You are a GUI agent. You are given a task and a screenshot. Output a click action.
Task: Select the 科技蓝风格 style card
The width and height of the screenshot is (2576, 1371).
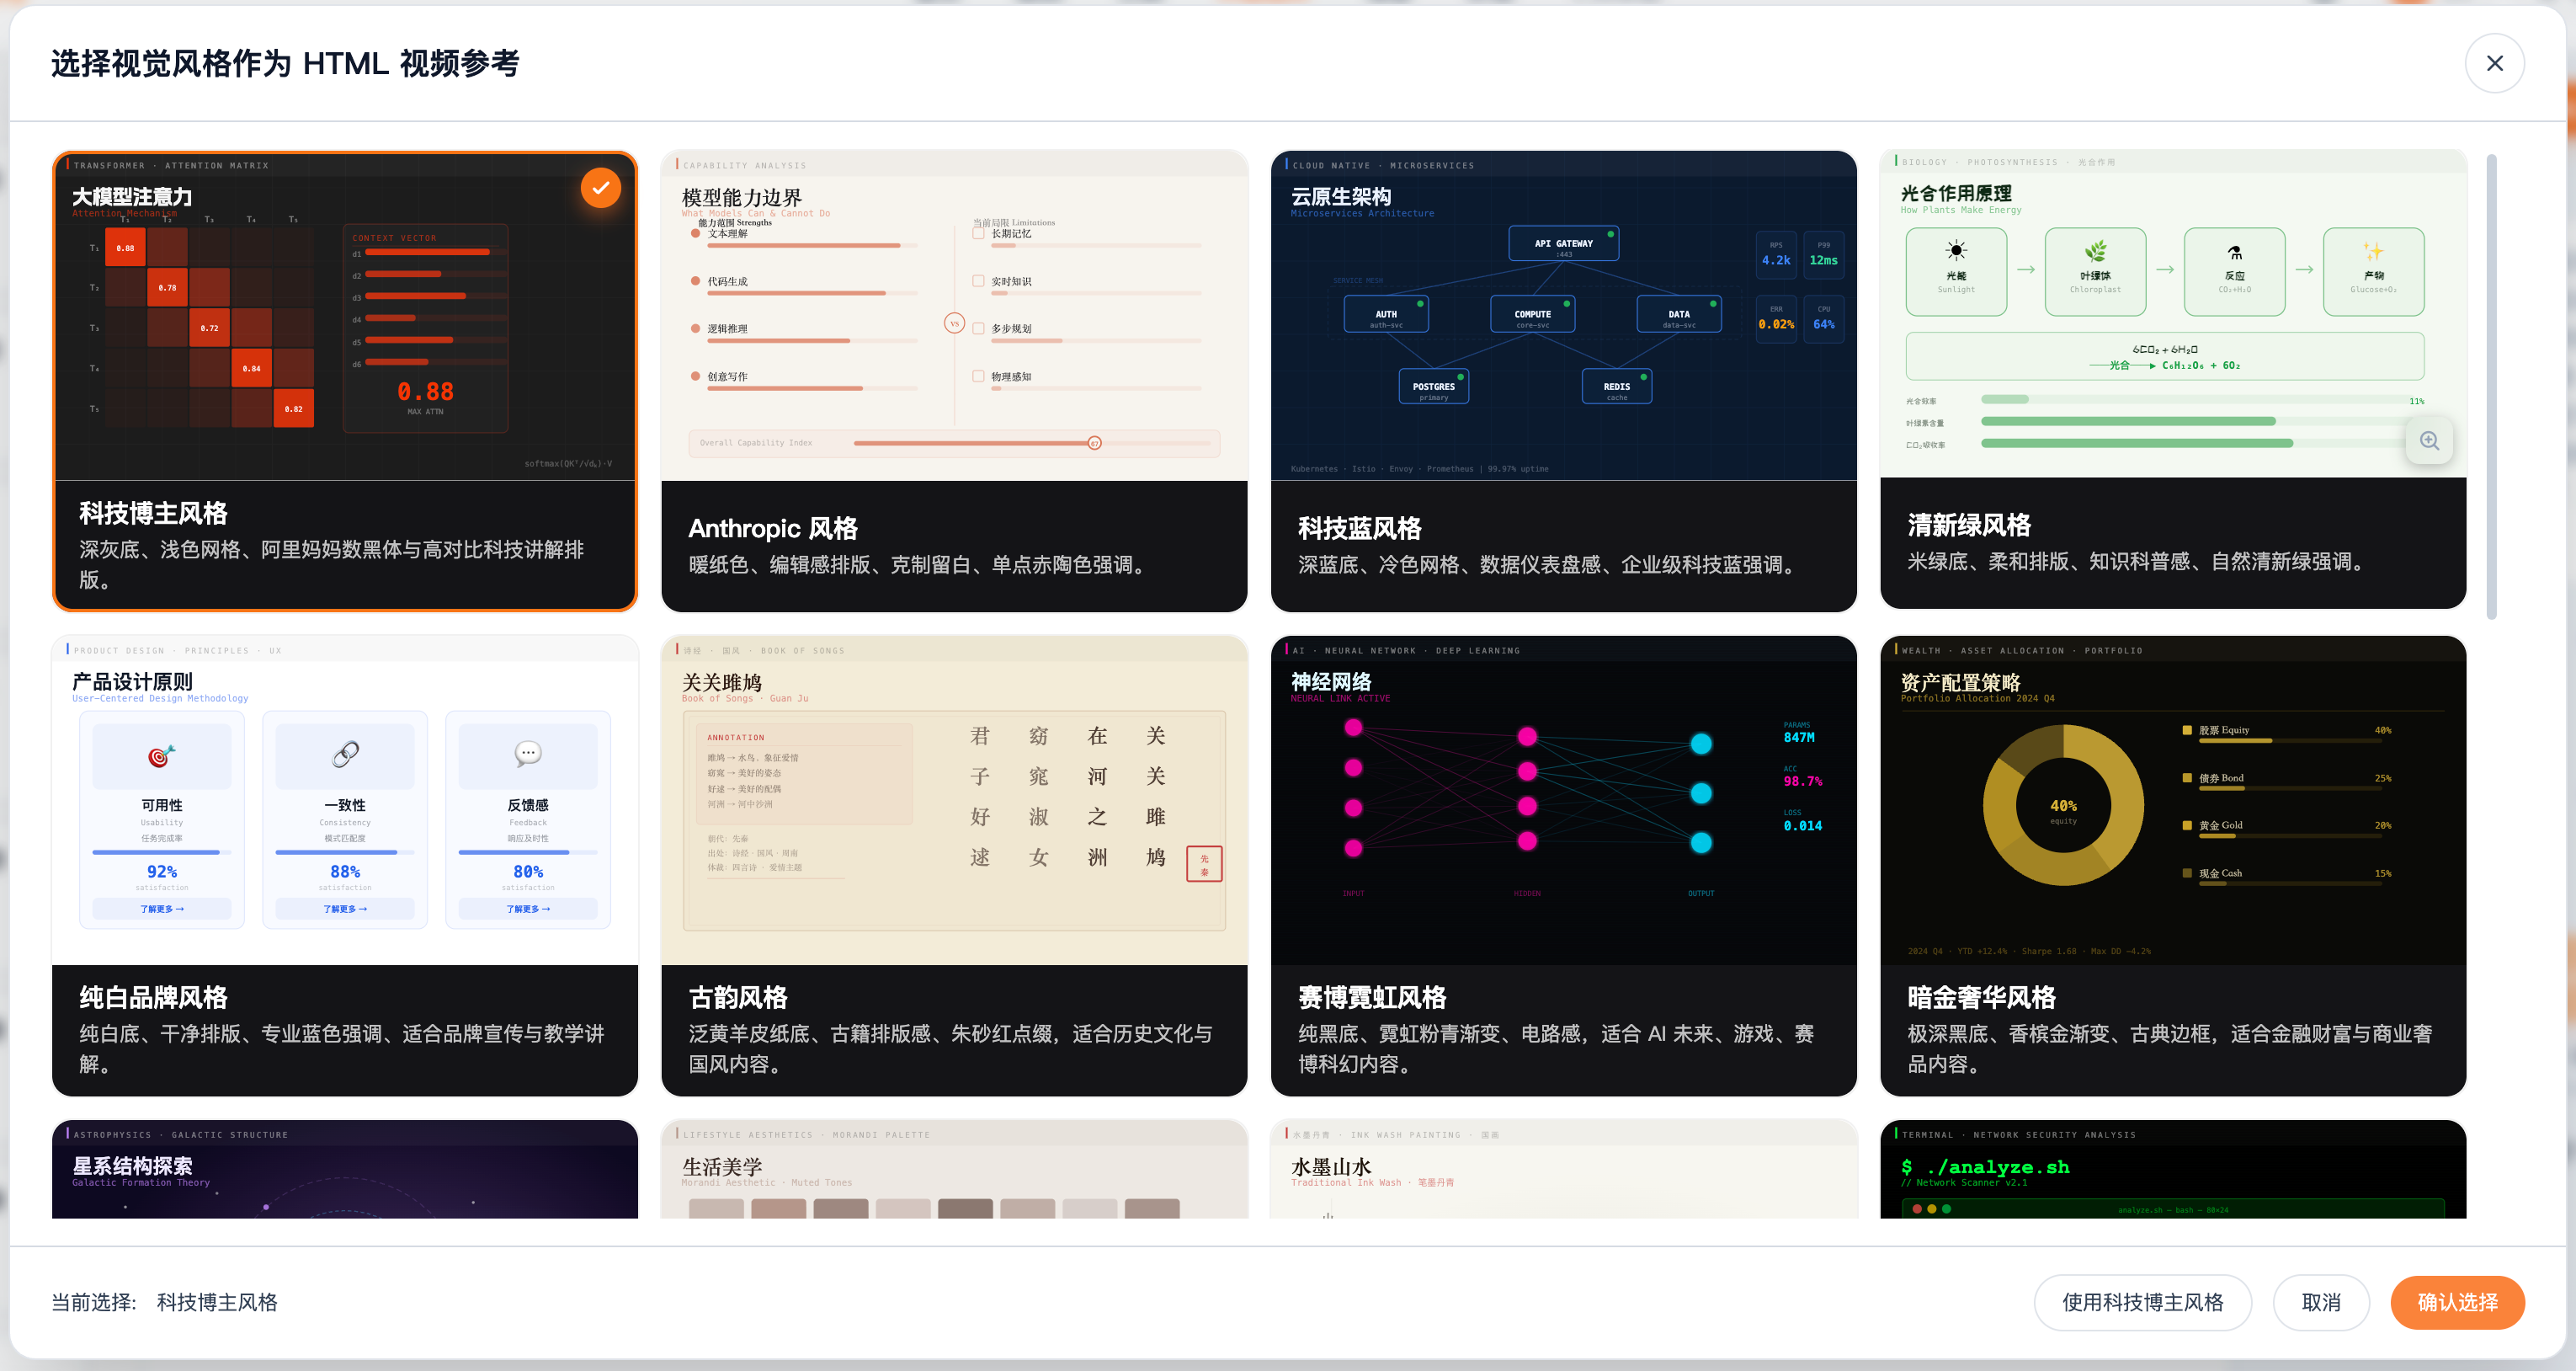(x=1563, y=381)
